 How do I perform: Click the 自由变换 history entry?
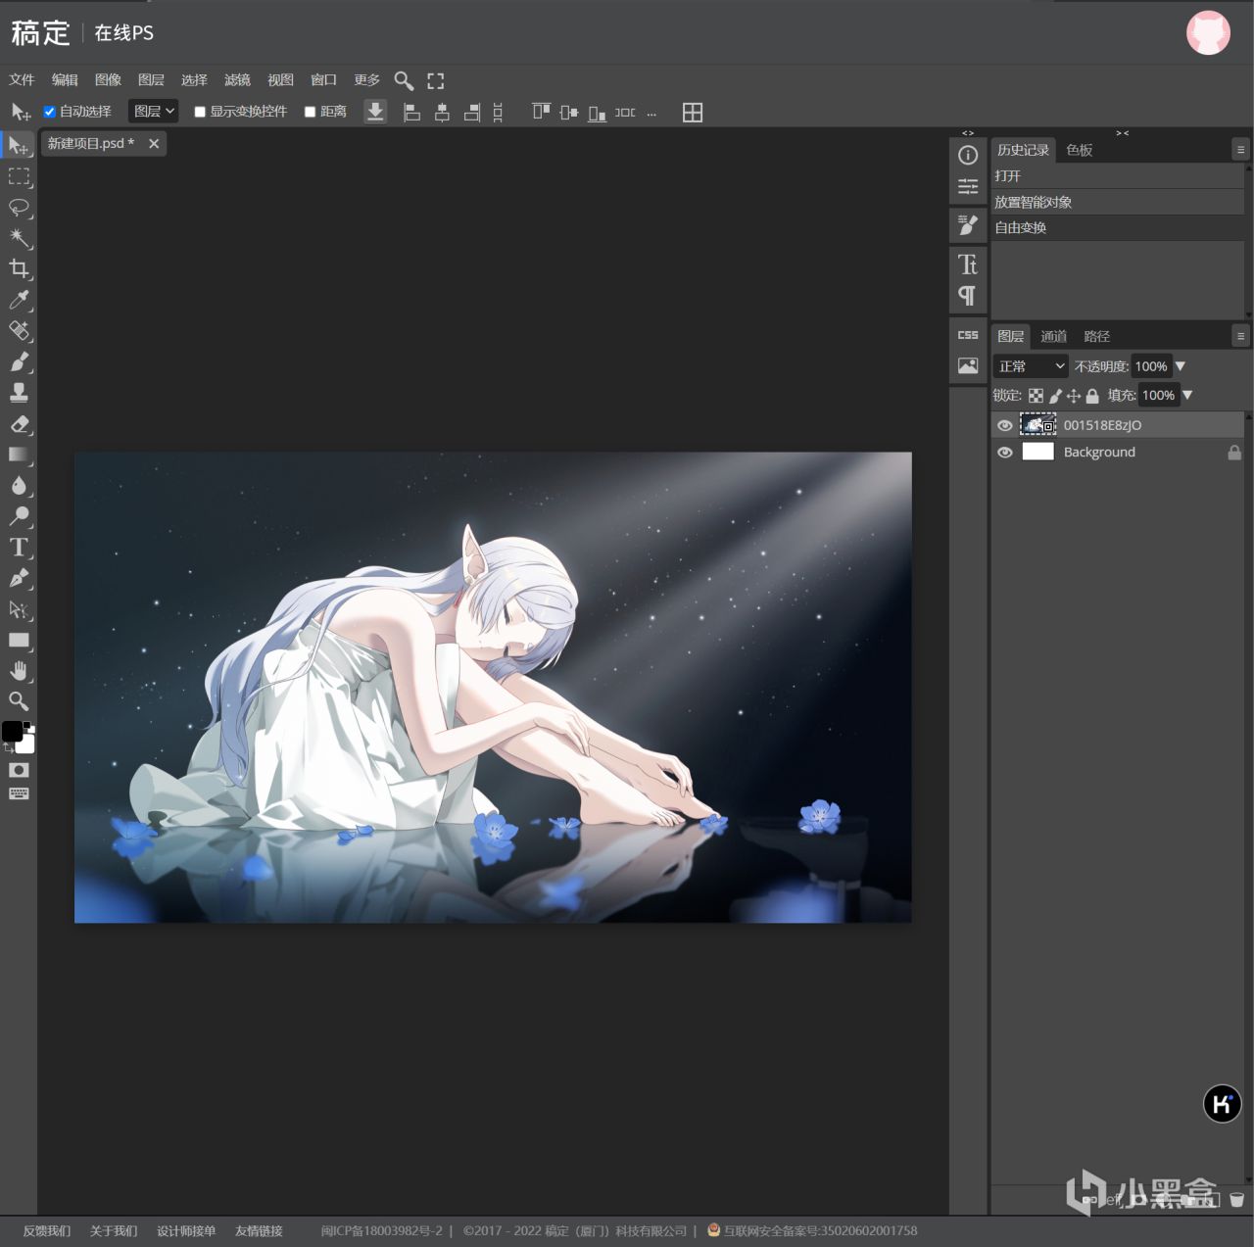(1021, 227)
